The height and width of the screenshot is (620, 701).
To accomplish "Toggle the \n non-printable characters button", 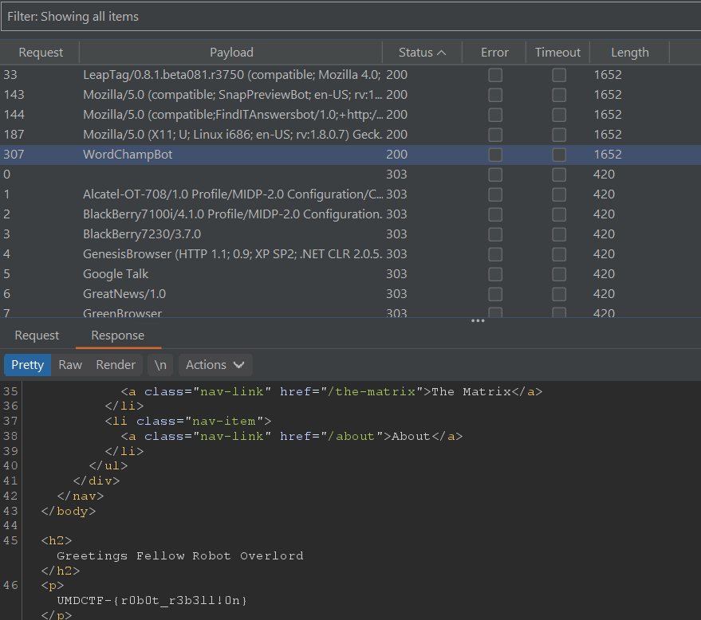I will point(160,365).
